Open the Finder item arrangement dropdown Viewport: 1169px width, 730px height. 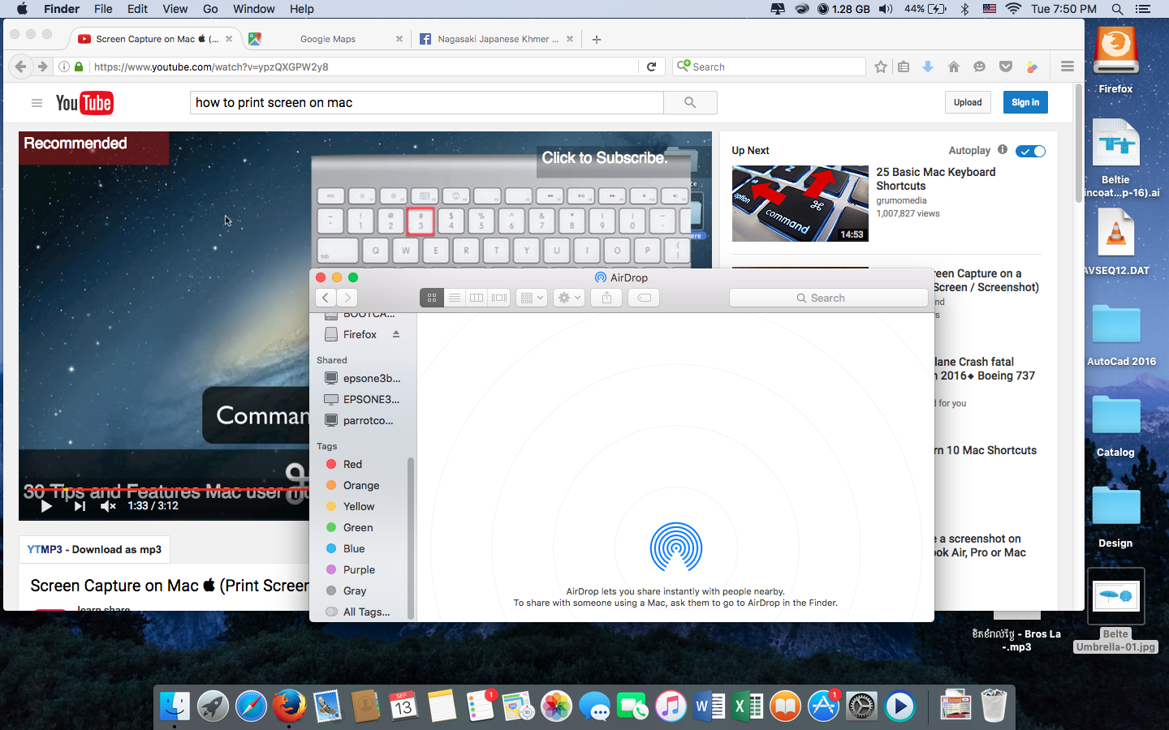click(x=532, y=298)
